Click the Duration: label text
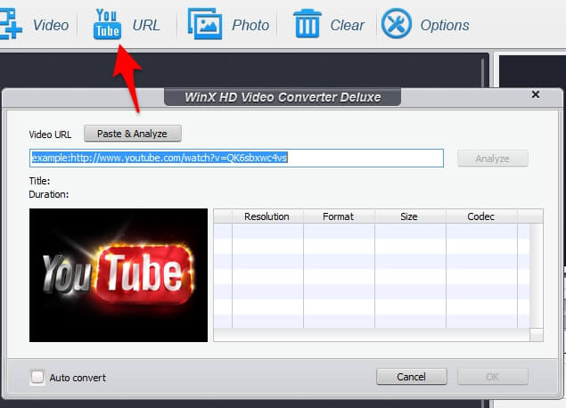Image resolution: width=566 pixels, height=408 pixels. (49, 194)
